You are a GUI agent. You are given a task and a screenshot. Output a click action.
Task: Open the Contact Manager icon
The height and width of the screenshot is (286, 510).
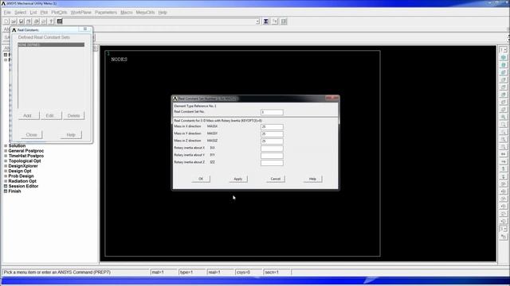click(x=284, y=21)
